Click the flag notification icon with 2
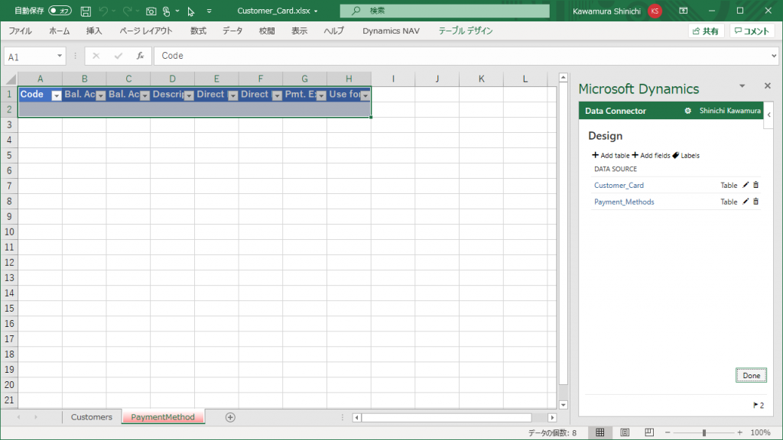This screenshot has width=783, height=440. 758,405
